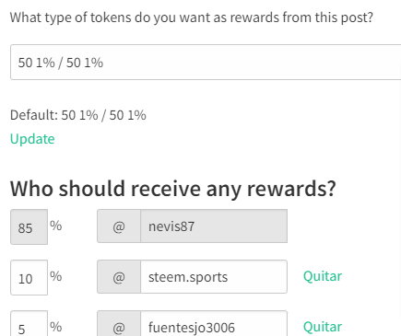Focus the 5 percent input box
Screen dimensions: 401x336
pos(29,324)
